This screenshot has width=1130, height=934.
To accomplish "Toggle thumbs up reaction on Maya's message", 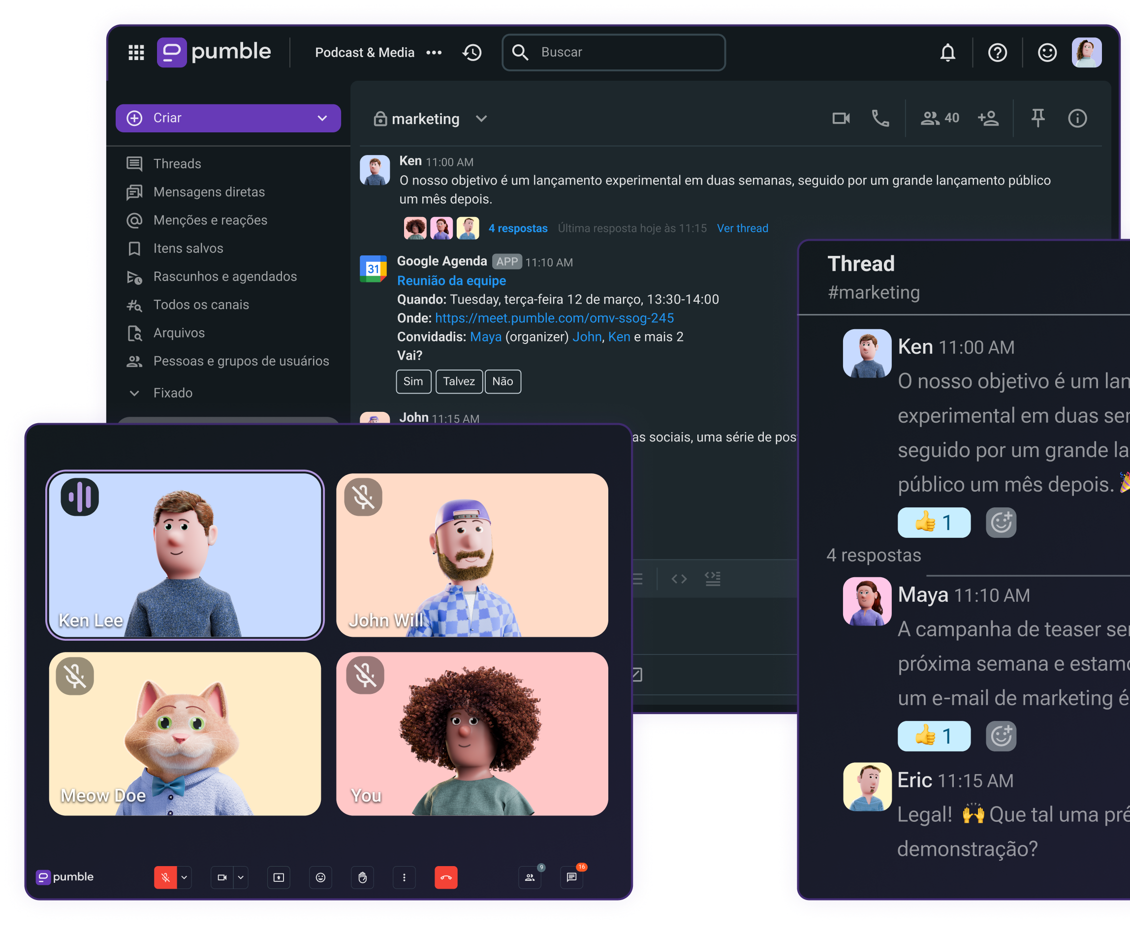I will [934, 736].
